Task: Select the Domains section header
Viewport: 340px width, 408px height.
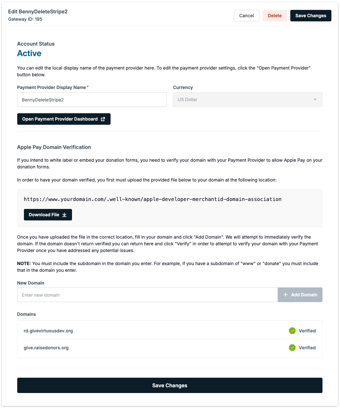Action: (26, 314)
